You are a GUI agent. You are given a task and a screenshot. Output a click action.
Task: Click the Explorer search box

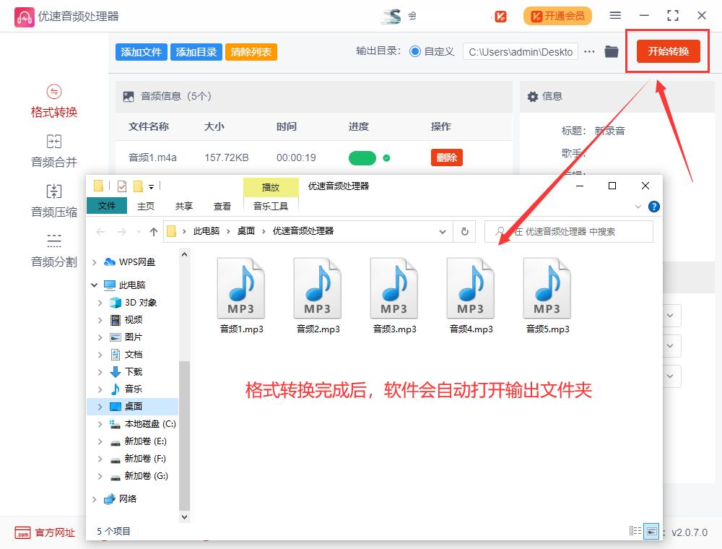(569, 232)
